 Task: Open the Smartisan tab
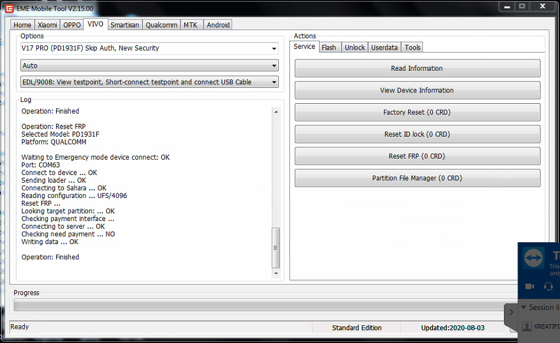[125, 25]
